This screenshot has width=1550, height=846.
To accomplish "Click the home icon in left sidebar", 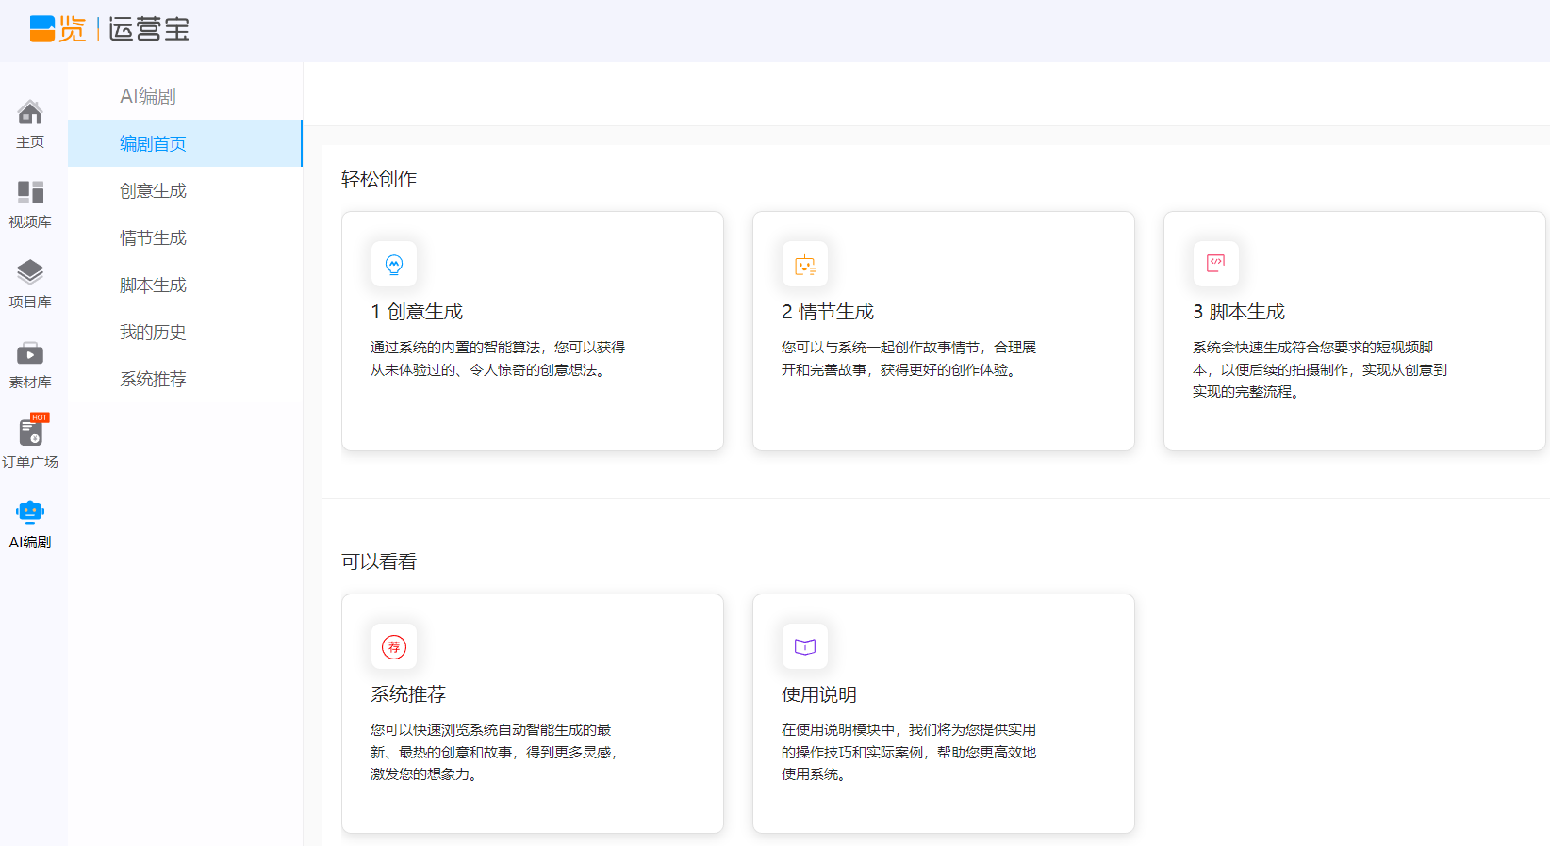I will coord(30,113).
